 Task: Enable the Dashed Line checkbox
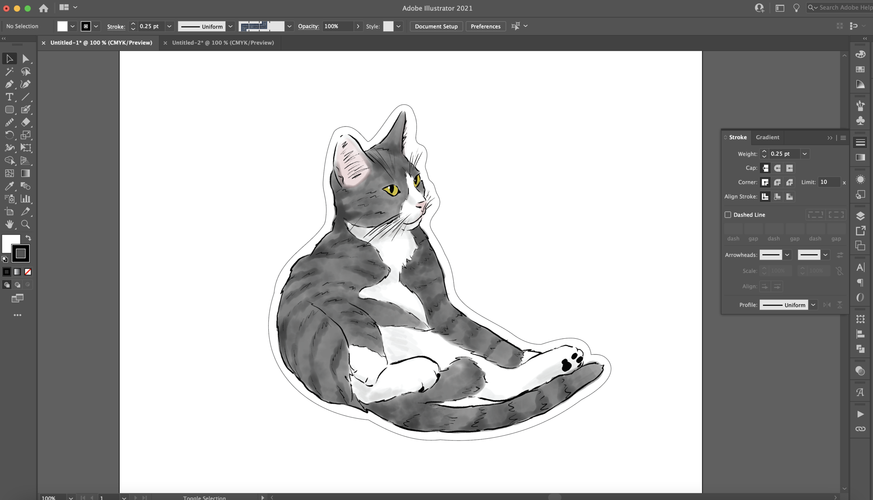click(728, 215)
